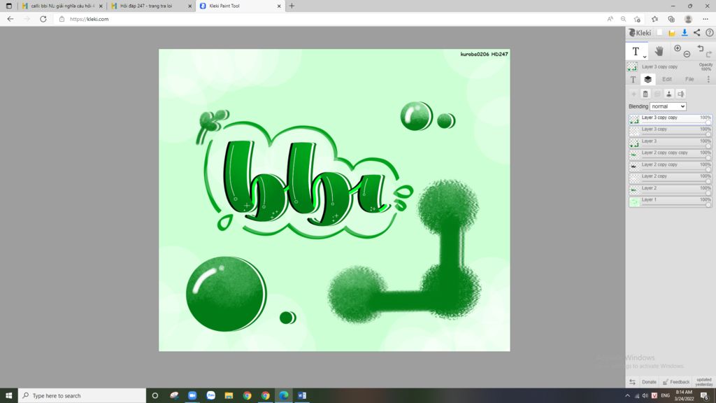The height and width of the screenshot is (403, 716).
Task: Open the Feedback link
Action: click(676, 382)
